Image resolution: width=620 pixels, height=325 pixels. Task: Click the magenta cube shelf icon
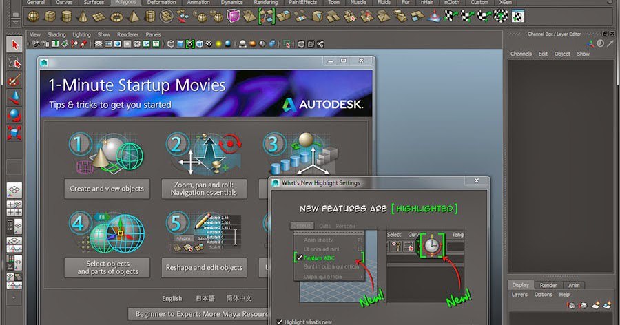pos(233,17)
